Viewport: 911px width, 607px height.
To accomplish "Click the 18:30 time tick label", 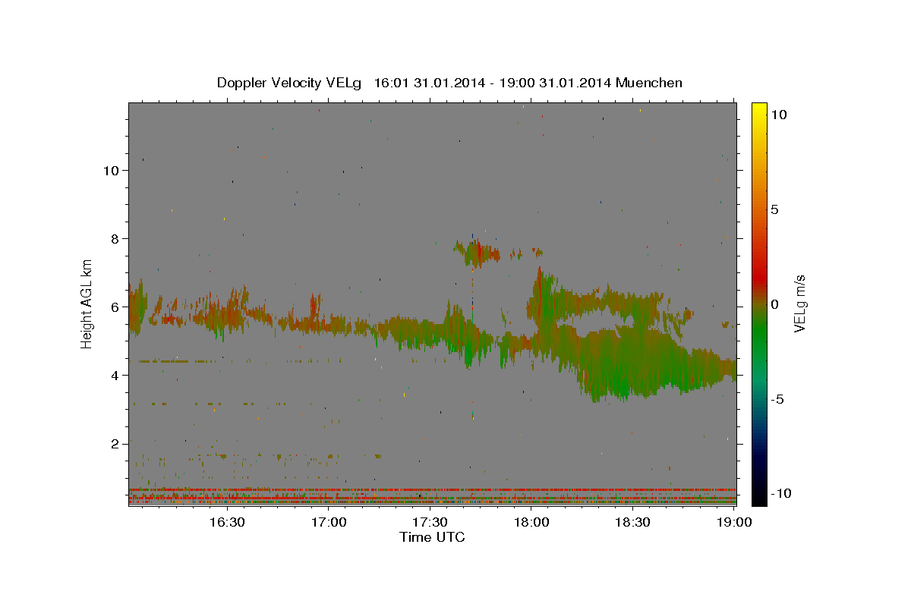I will 633,522.
